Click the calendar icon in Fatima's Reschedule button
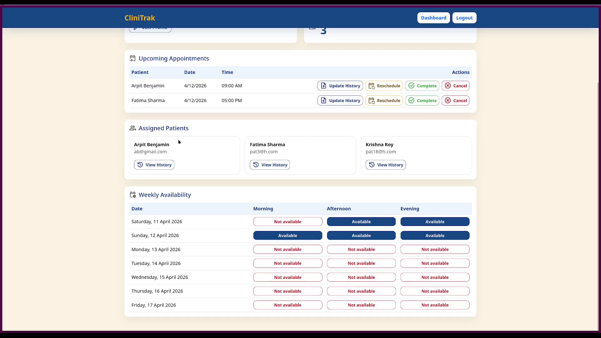 click(372, 100)
